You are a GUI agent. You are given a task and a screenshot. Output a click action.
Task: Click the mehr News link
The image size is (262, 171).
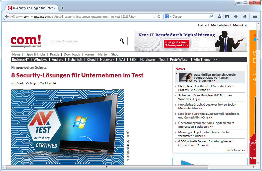click(235, 150)
